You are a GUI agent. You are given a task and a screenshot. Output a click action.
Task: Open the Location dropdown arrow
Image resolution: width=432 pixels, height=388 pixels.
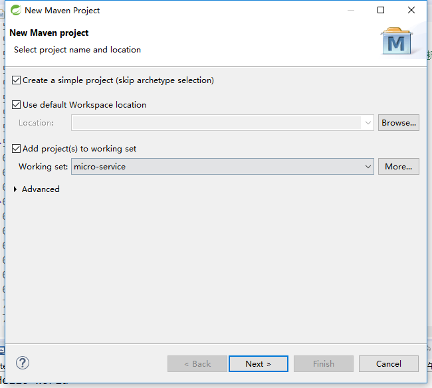(368, 123)
